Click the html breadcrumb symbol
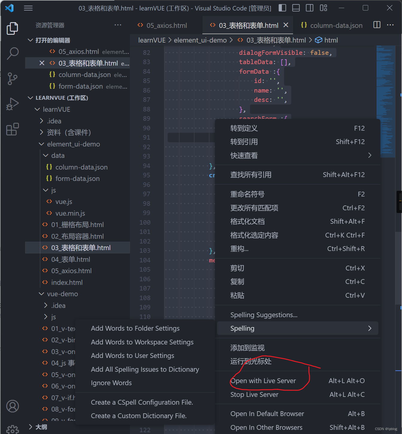Viewport: 402px width, 434px height. click(327, 40)
